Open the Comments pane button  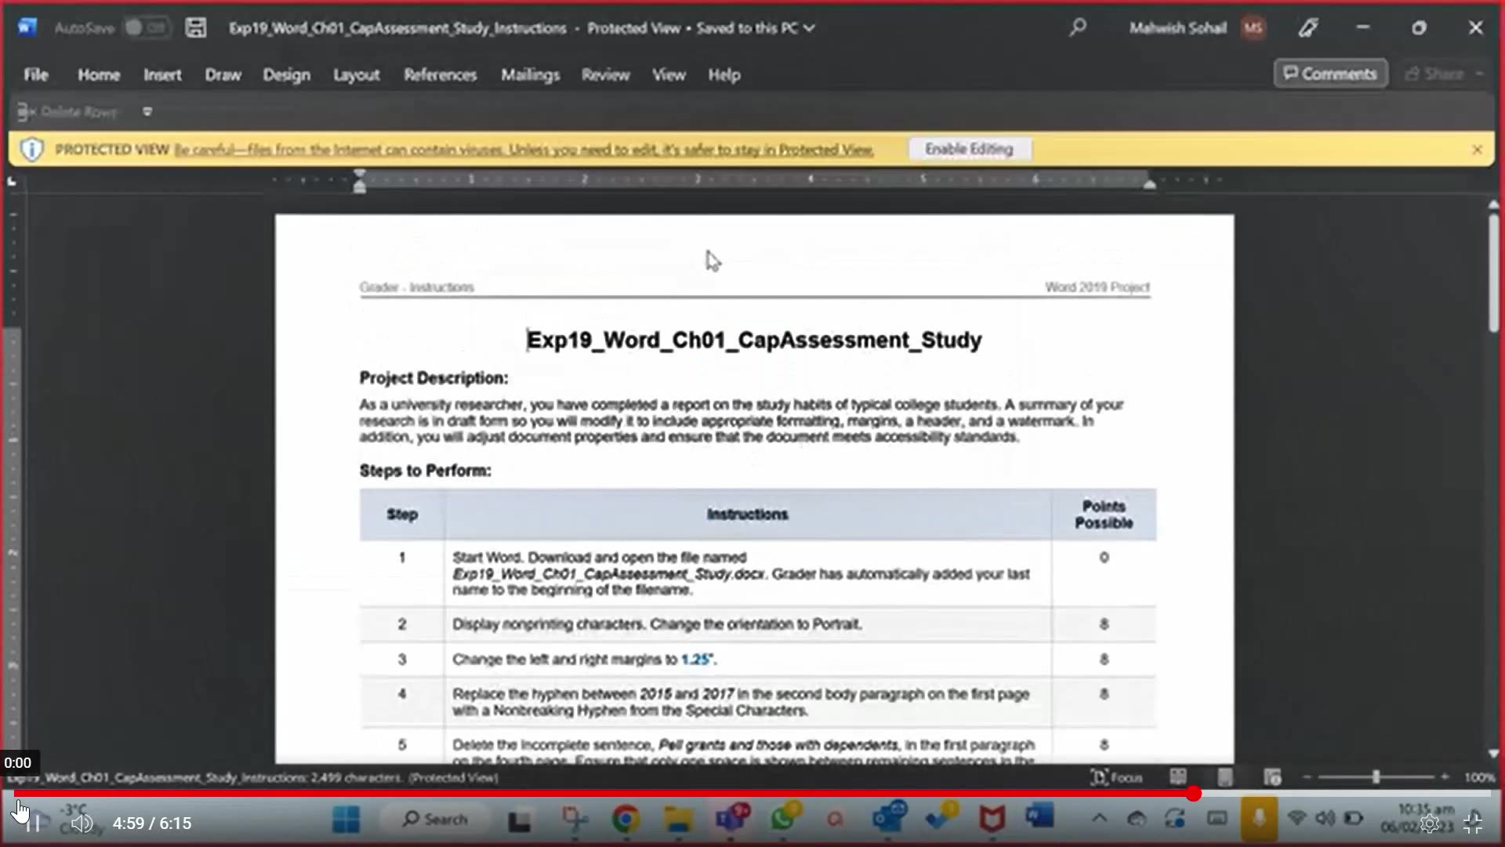click(x=1330, y=74)
